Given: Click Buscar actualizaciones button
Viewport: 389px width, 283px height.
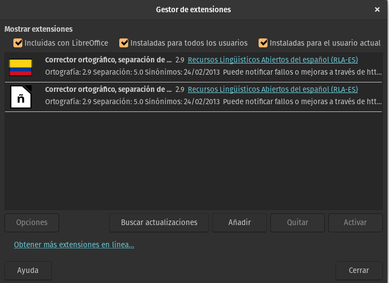Looking at the screenshot, I should pyautogui.click(x=159, y=222).
